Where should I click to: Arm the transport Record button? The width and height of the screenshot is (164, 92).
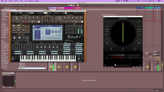pos(73,5)
